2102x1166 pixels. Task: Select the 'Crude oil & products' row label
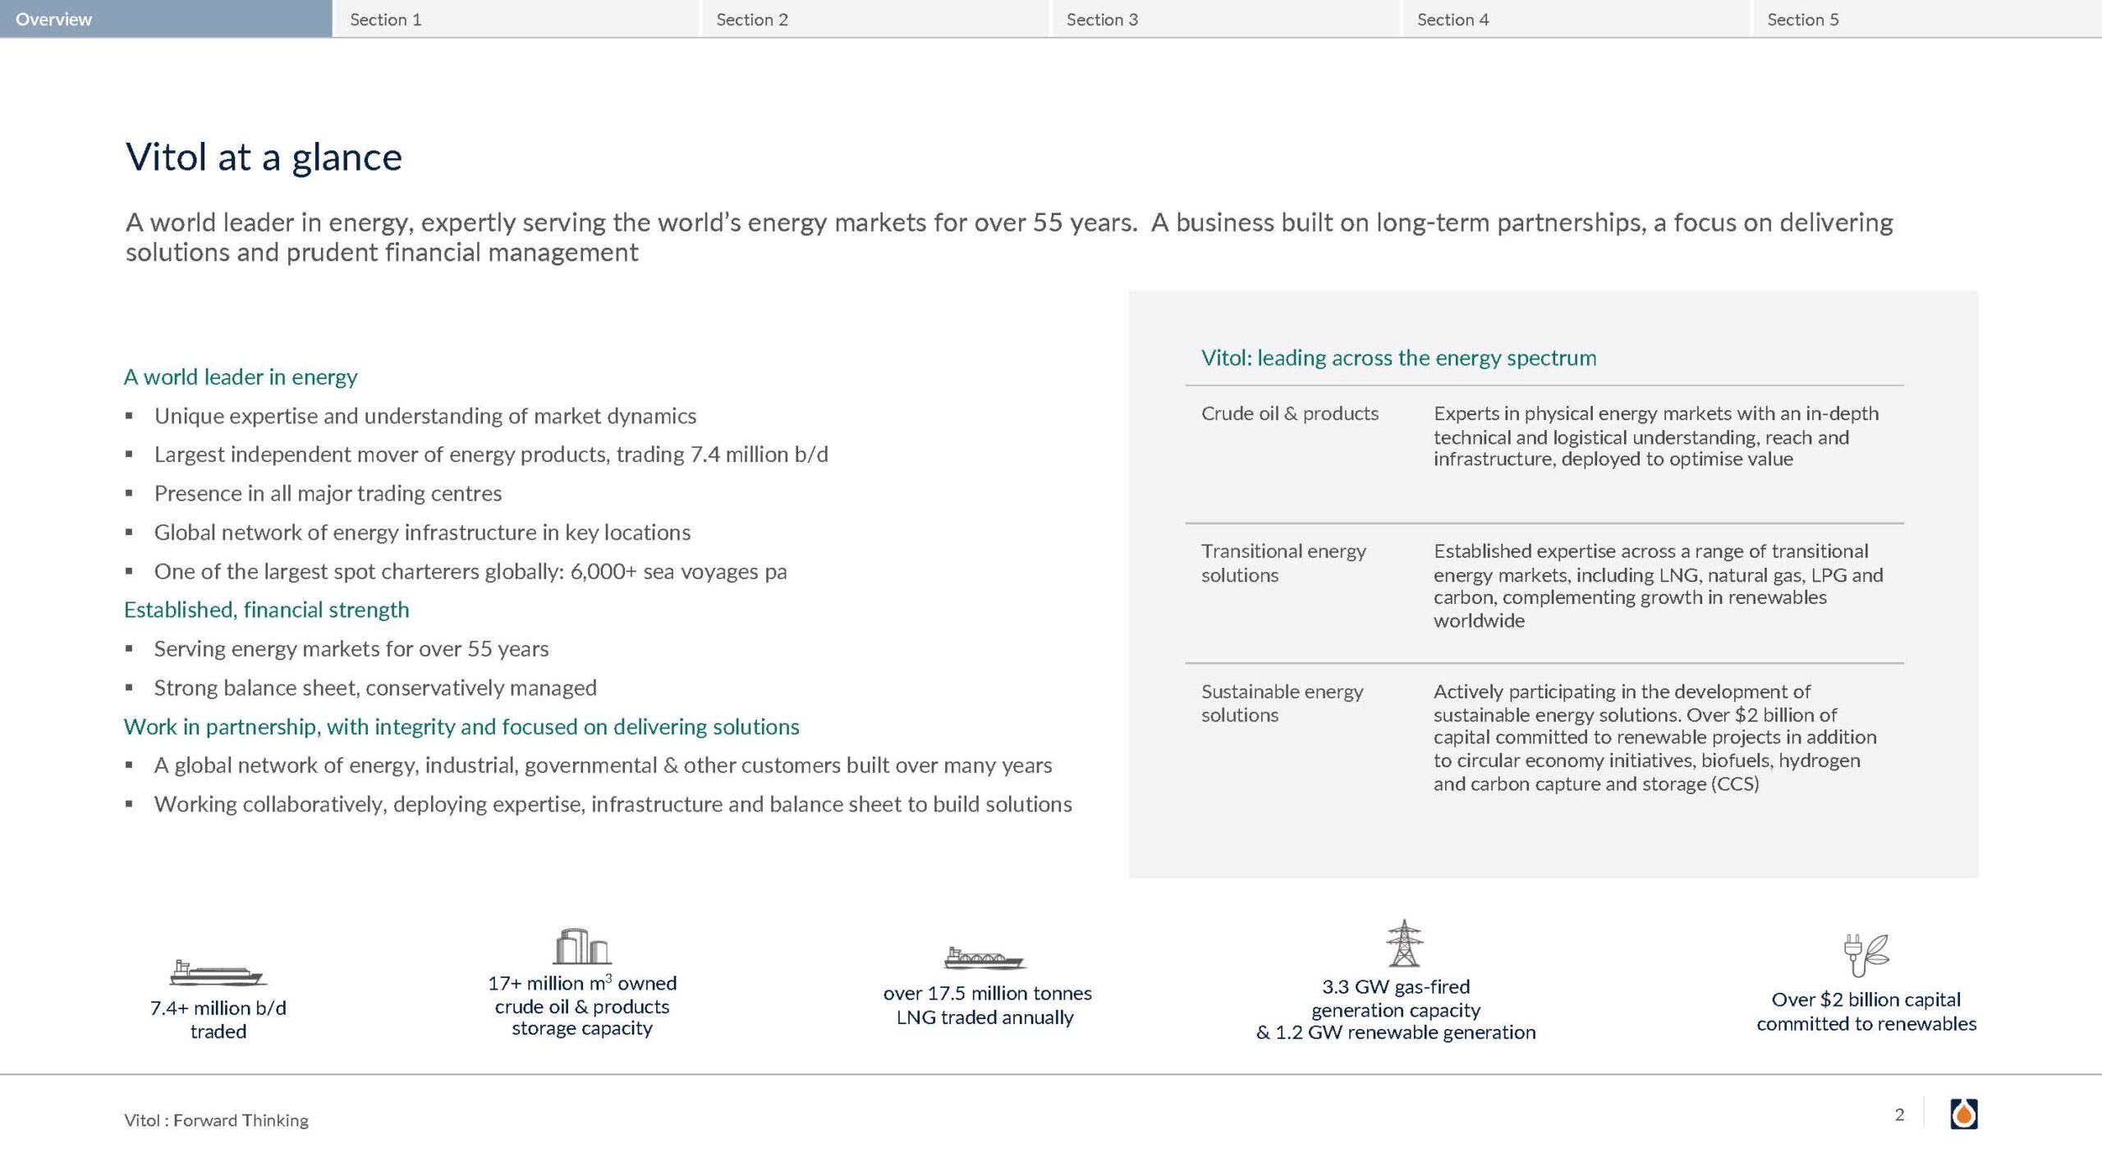click(1289, 414)
